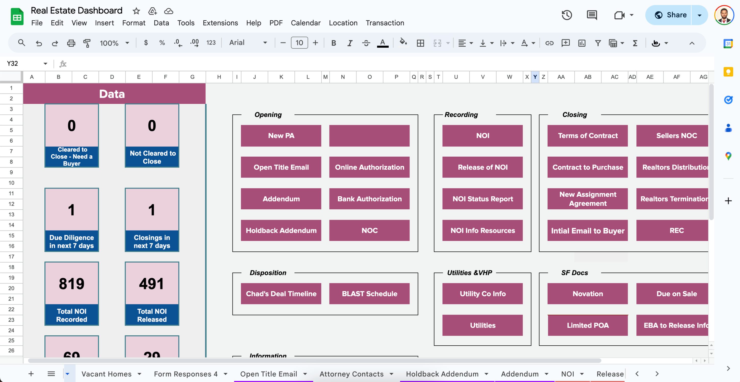Open the Insert menu
Viewport: 740px width, 382px height.
[x=104, y=23]
